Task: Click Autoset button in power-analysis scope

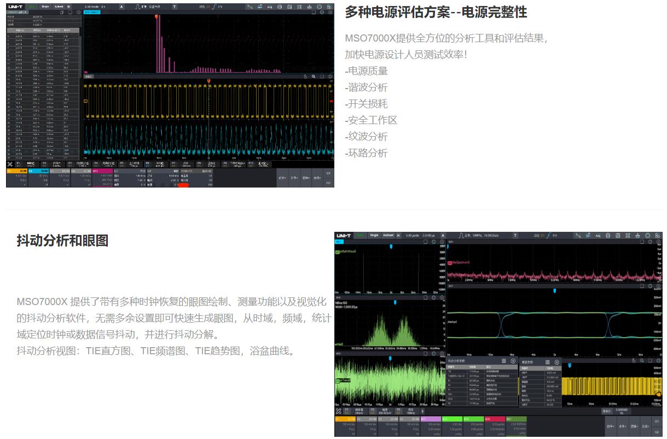Action: pyautogui.click(x=59, y=7)
